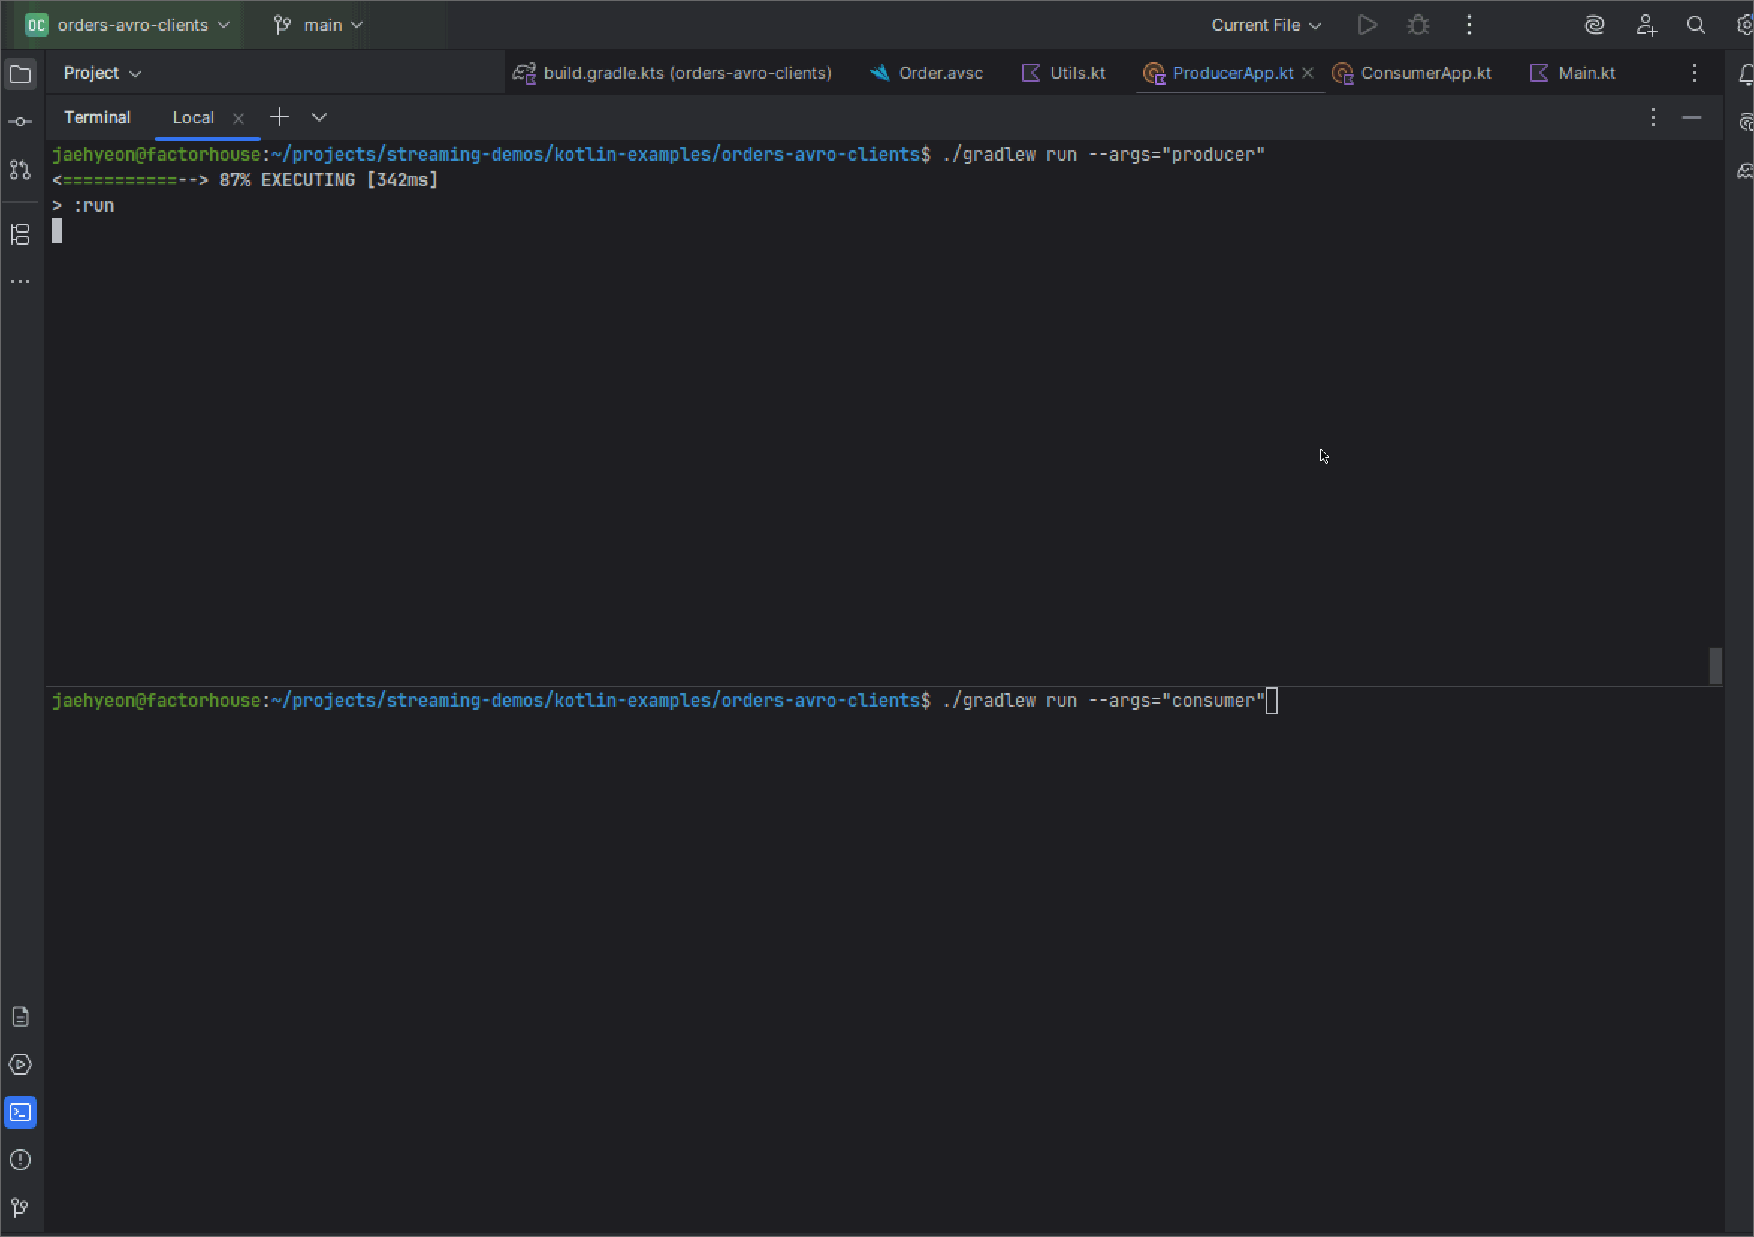The image size is (1754, 1237).
Task: Debug the current file
Action: click(x=1418, y=25)
